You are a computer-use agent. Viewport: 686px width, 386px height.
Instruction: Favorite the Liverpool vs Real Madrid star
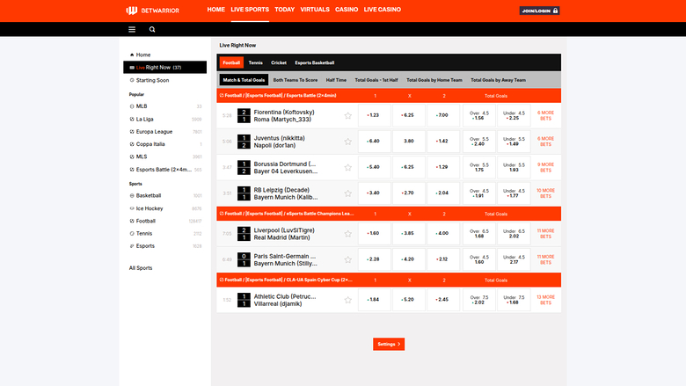347,234
